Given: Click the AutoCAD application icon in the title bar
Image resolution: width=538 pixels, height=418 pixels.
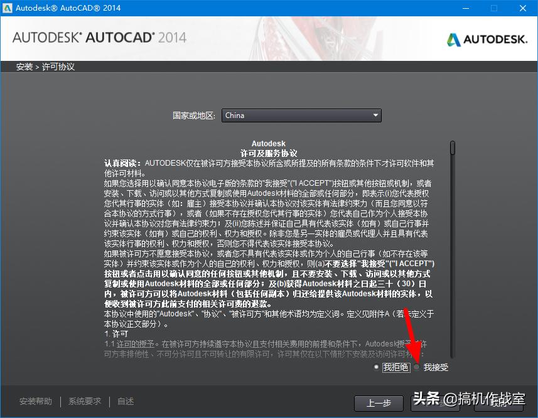Looking at the screenshot, I should pyautogui.click(x=8, y=8).
